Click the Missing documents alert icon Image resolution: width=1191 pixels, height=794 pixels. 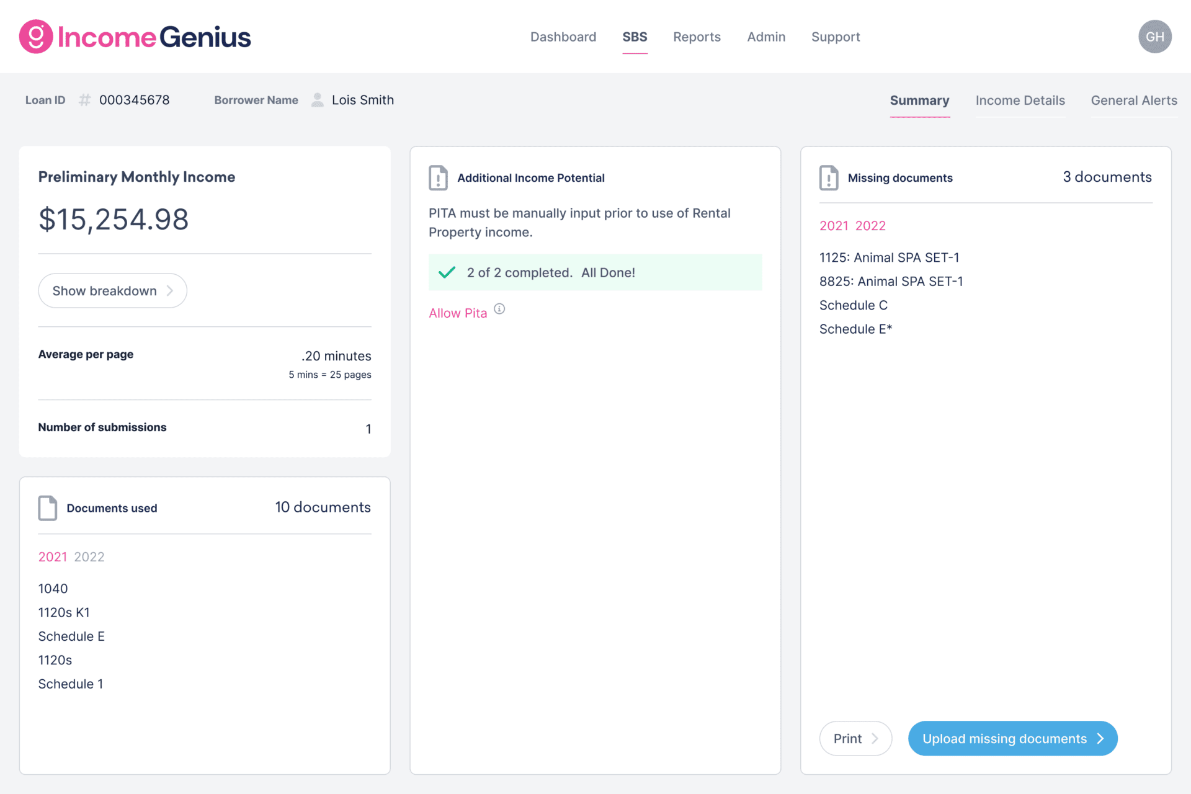829,178
